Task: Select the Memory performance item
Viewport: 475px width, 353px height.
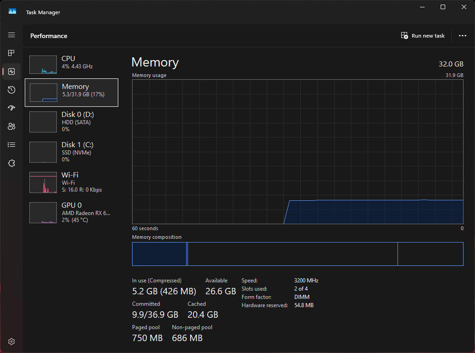Action: pos(72,93)
